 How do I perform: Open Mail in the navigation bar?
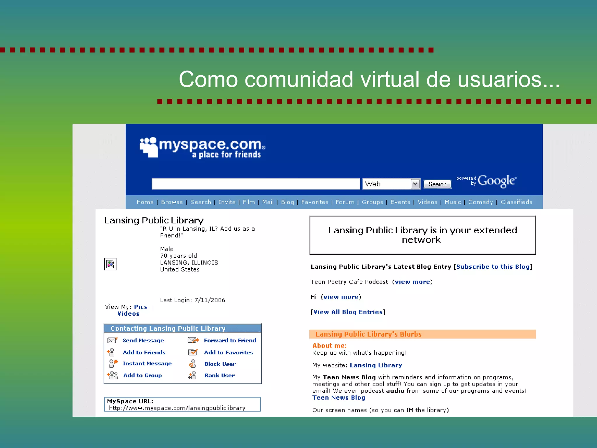(x=268, y=202)
